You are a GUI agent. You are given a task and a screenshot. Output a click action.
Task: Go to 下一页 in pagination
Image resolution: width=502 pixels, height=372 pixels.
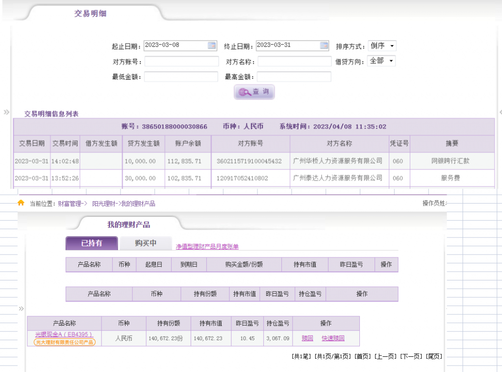tap(411, 356)
